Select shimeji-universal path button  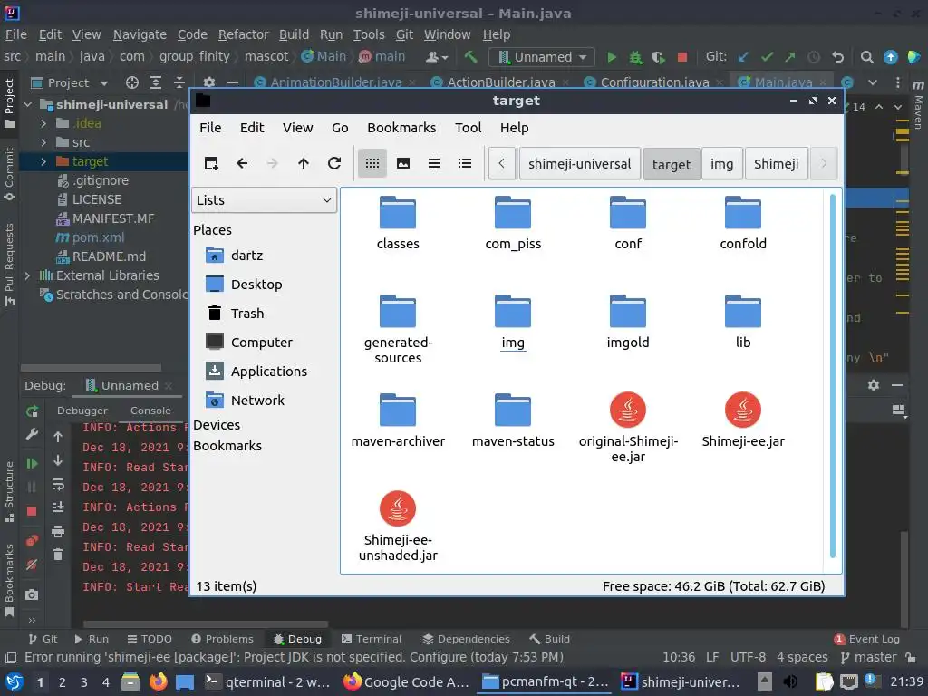tap(579, 164)
